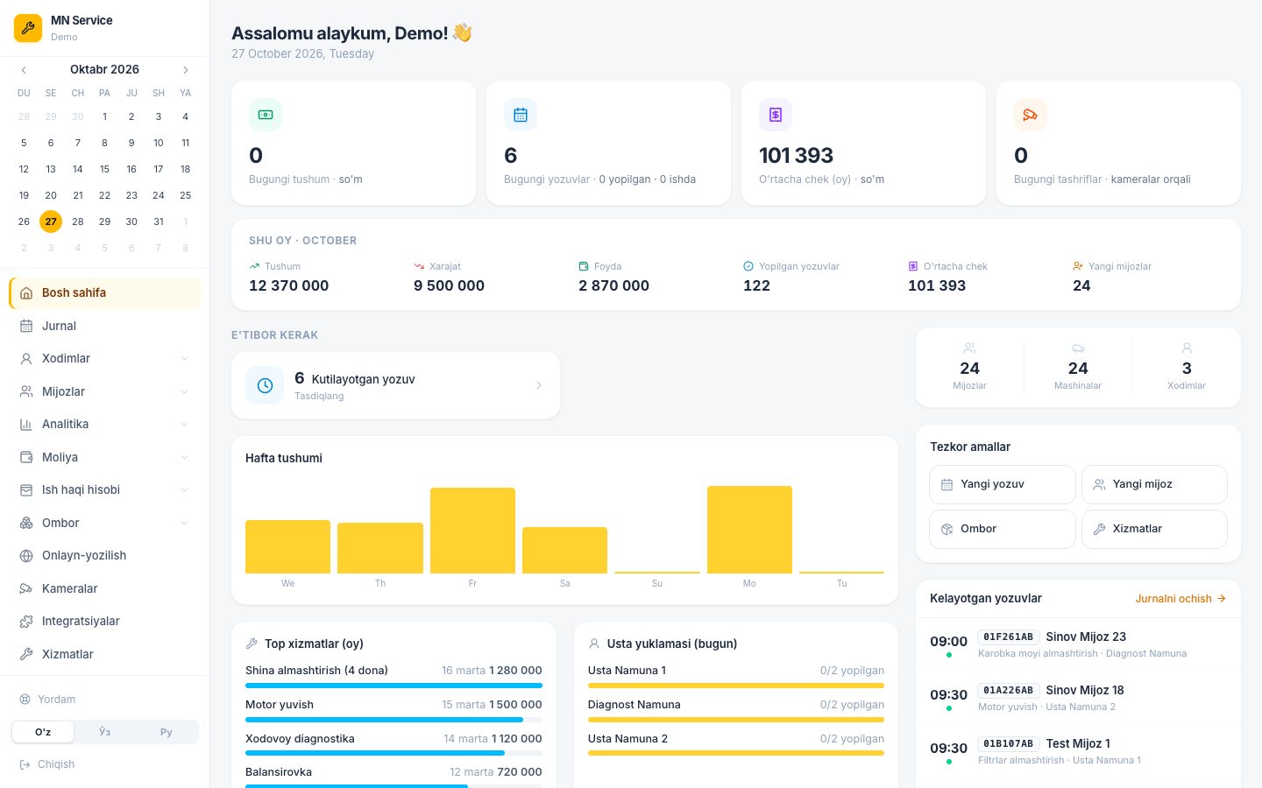Click the person icon above Xodimlar count 3
The height and width of the screenshot is (788, 1262).
[x=1187, y=348]
